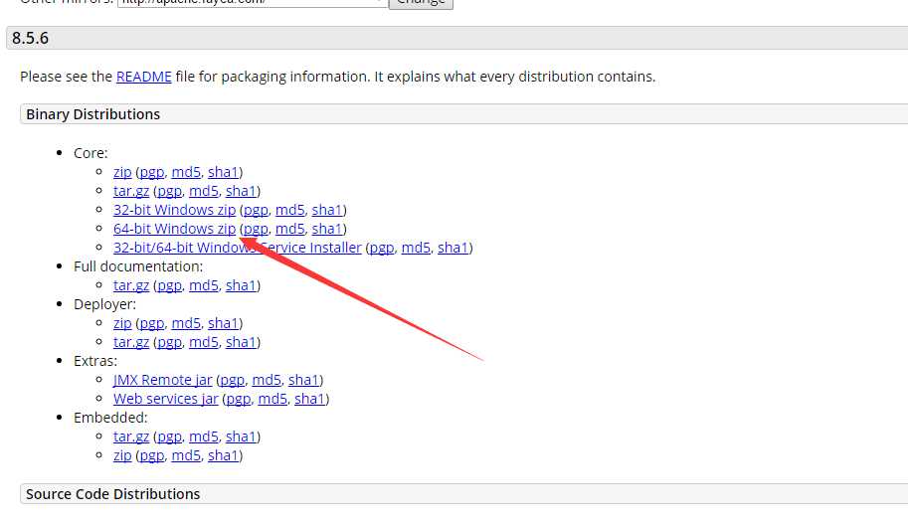The width and height of the screenshot is (908, 524).
Task: Open sha1 for Core tar.gz
Action: (x=241, y=191)
